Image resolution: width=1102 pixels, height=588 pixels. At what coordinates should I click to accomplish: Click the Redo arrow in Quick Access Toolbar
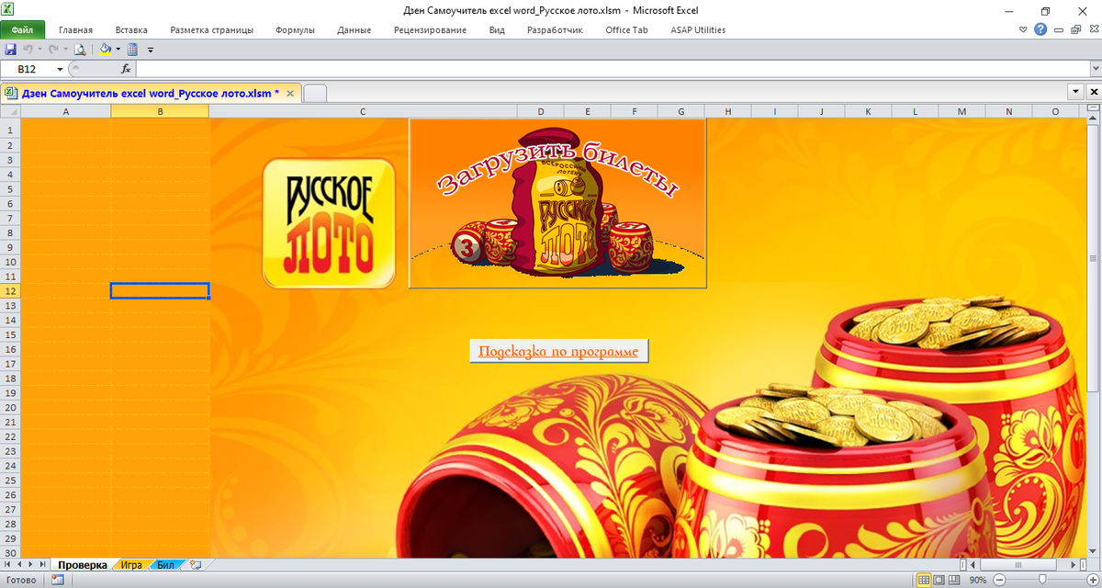point(53,49)
